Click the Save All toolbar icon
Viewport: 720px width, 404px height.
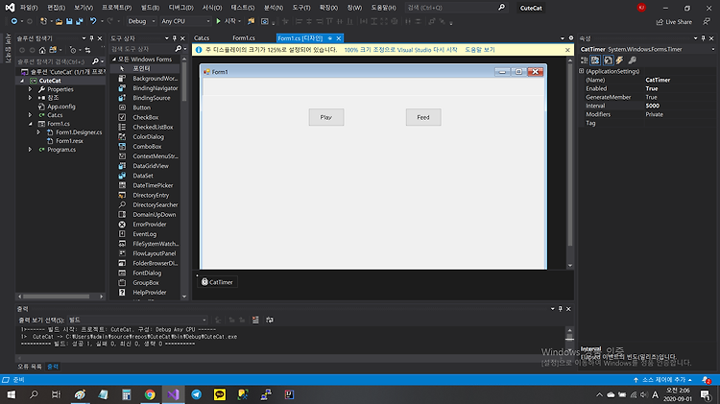pyautogui.click(x=80, y=21)
